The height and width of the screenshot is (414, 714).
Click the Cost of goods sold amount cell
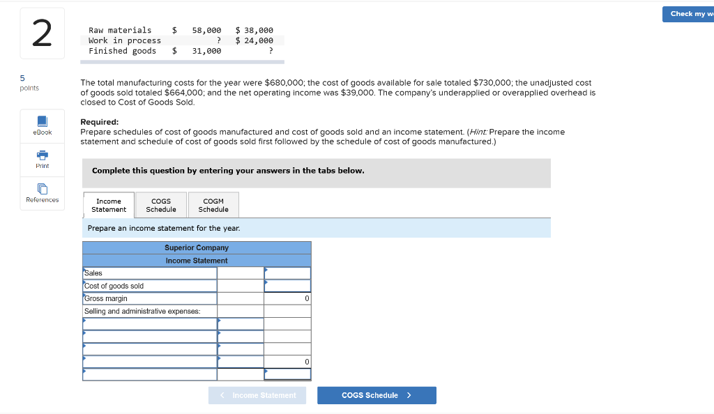tap(287, 286)
